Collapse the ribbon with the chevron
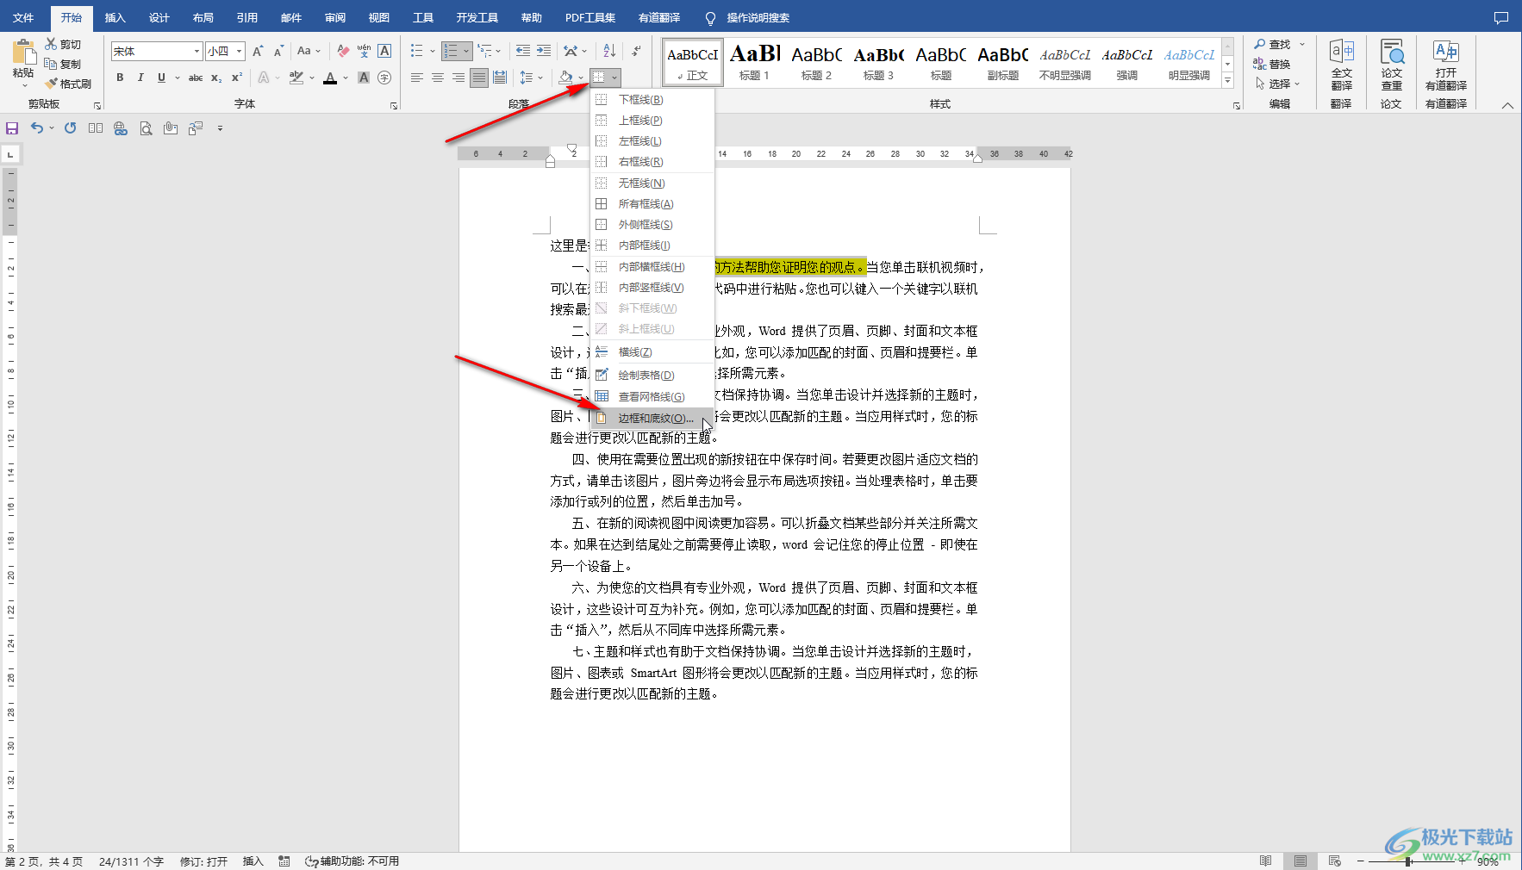 coord(1507,105)
